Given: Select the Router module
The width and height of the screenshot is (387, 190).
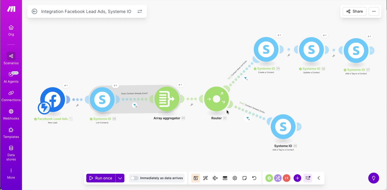Looking at the screenshot, I should click(x=216, y=99).
